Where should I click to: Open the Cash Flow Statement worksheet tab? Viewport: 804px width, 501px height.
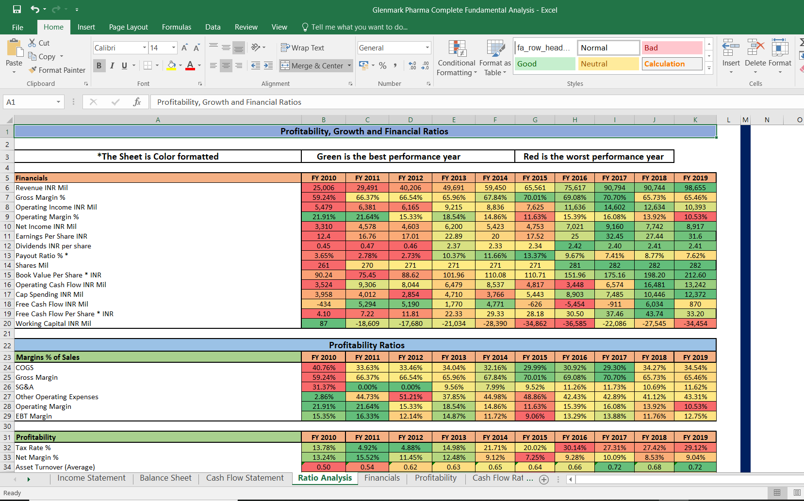[245, 478]
